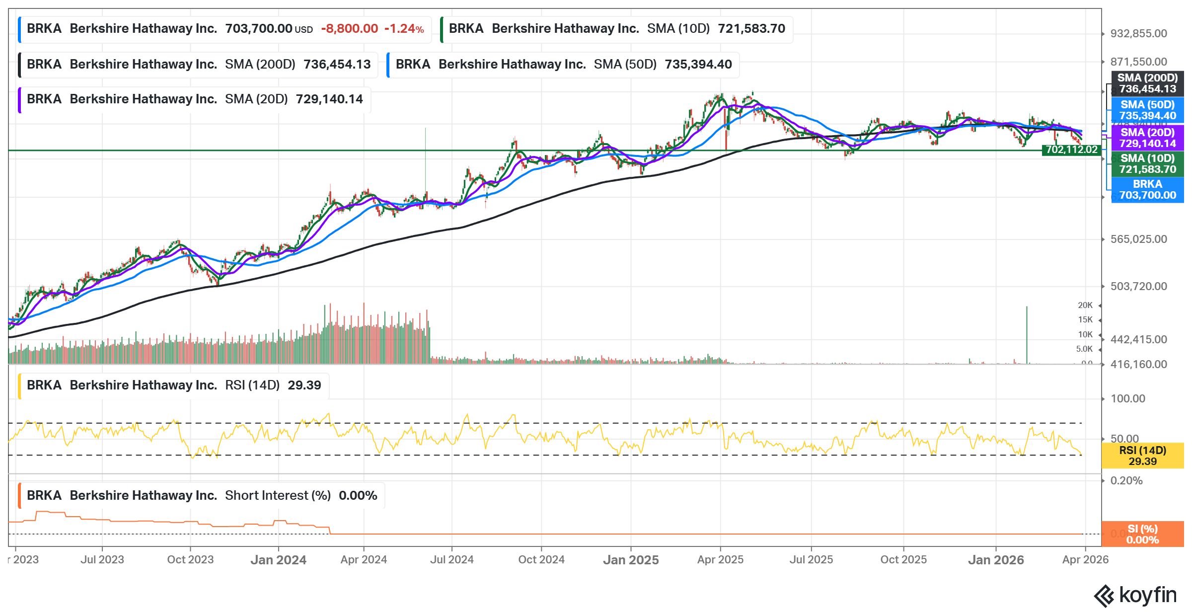1192x616 pixels.
Task: Select the BRKA price legend box
Action: [225, 29]
